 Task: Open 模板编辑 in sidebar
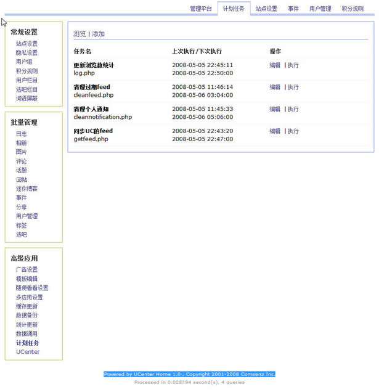tap(26, 279)
